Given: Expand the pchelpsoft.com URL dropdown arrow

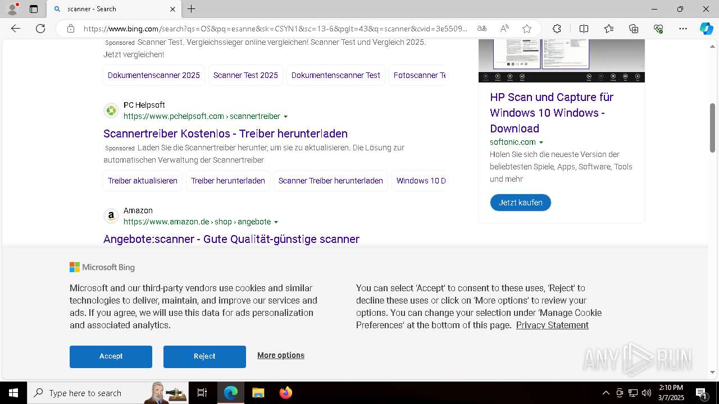Looking at the screenshot, I should tap(285, 117).
